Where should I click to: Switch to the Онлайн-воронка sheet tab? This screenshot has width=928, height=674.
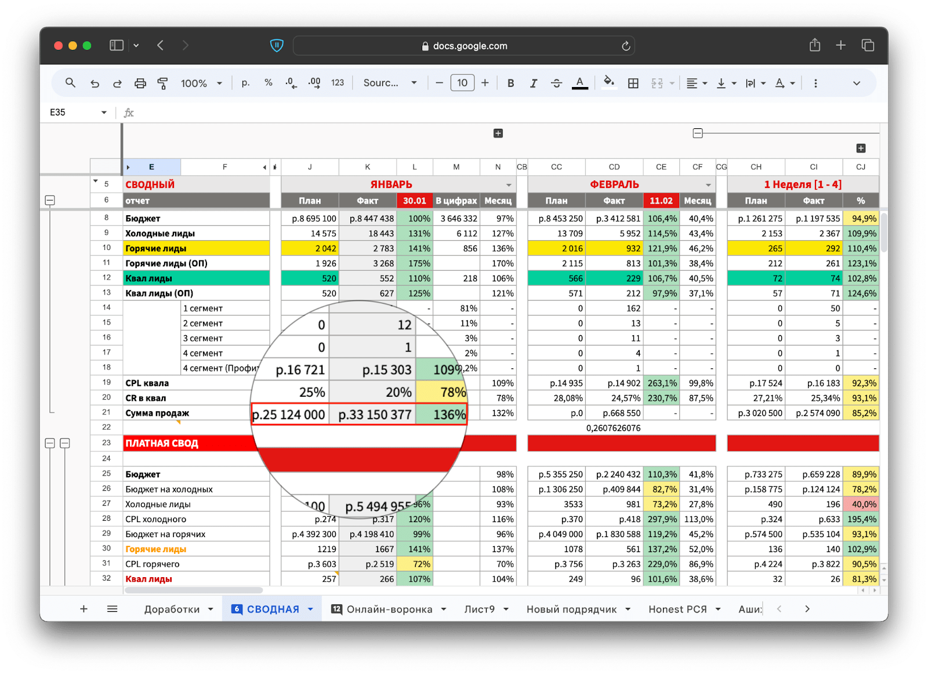(389, 609)
